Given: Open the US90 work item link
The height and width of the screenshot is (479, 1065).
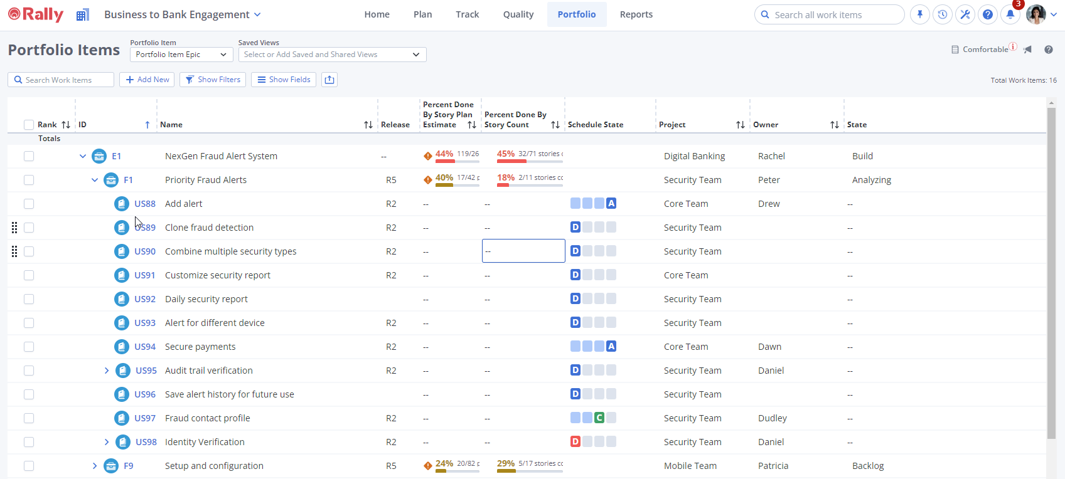Looking at the screenshot, I should (x=145, y=251).
